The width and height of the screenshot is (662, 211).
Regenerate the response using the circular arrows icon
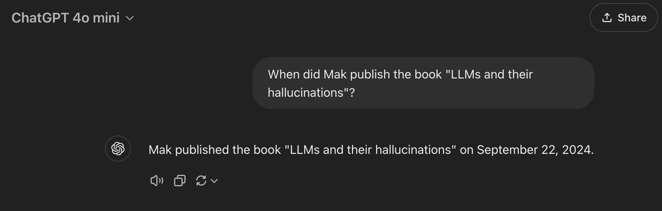[201, 181]
